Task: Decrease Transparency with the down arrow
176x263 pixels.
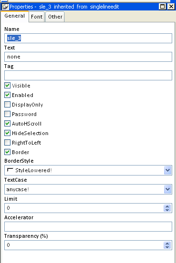Action: 167,247
